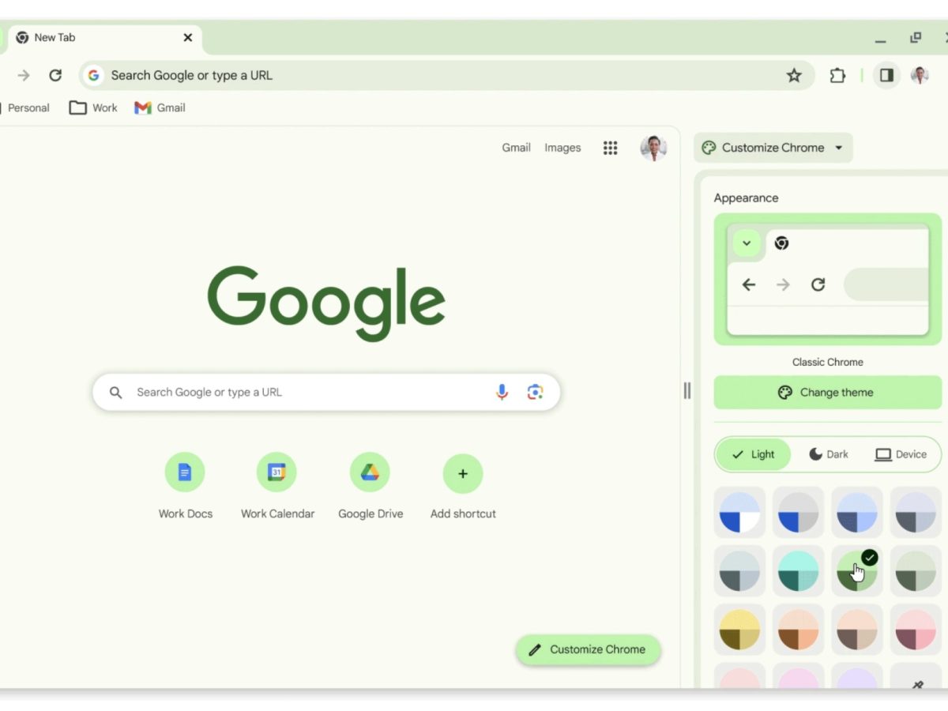Pick the yellow color theme swatch

pyautogui.click(x=739, y=630)
